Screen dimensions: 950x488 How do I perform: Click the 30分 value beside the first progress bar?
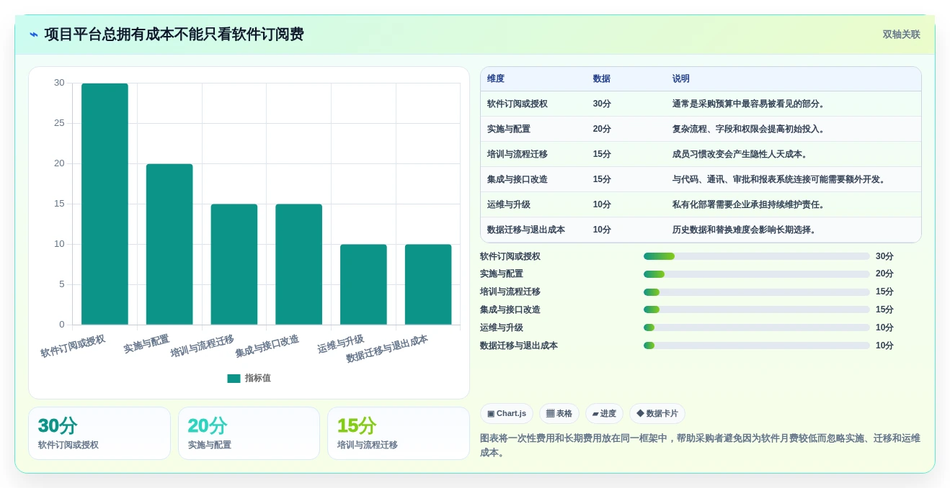click(884, 256)
